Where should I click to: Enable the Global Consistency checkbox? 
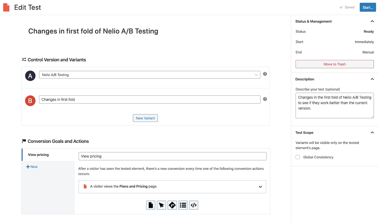(x=298, y=157)
